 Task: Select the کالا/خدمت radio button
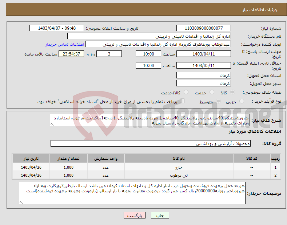tap(186, 92)
